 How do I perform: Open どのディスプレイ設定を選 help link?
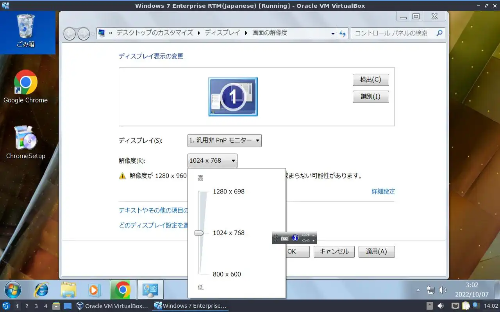(x=153, y=225)
